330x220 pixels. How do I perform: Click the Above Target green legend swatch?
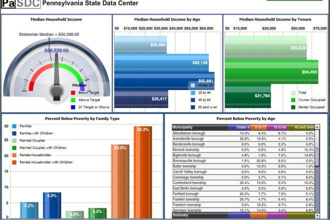pyautogui.click(x=73, y=100)
